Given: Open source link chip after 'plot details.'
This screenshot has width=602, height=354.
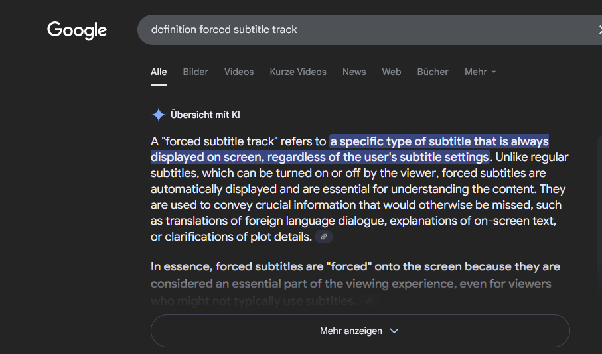Looking at the screenshot, I should pyautogui.click(x=324, y=237).
